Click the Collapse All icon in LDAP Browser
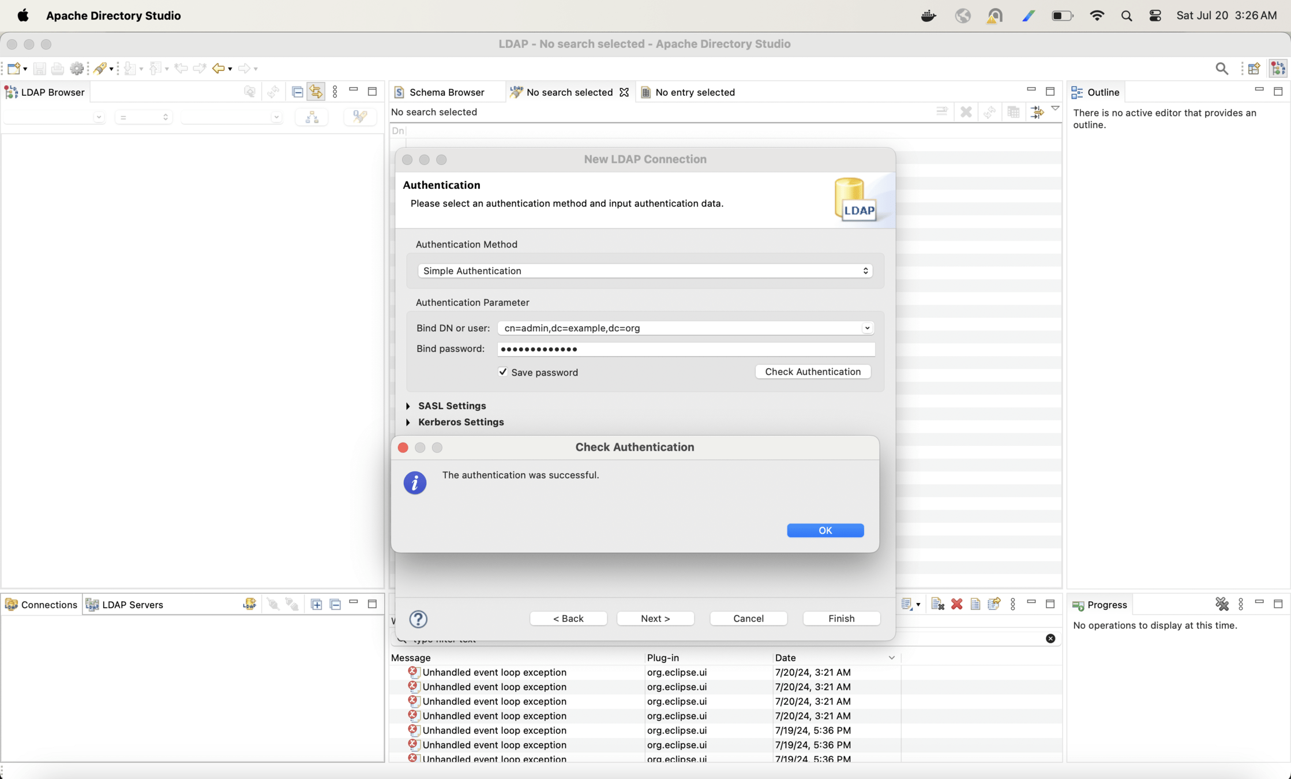Viewport: 1291px width, 779px height. click(298, 92)
